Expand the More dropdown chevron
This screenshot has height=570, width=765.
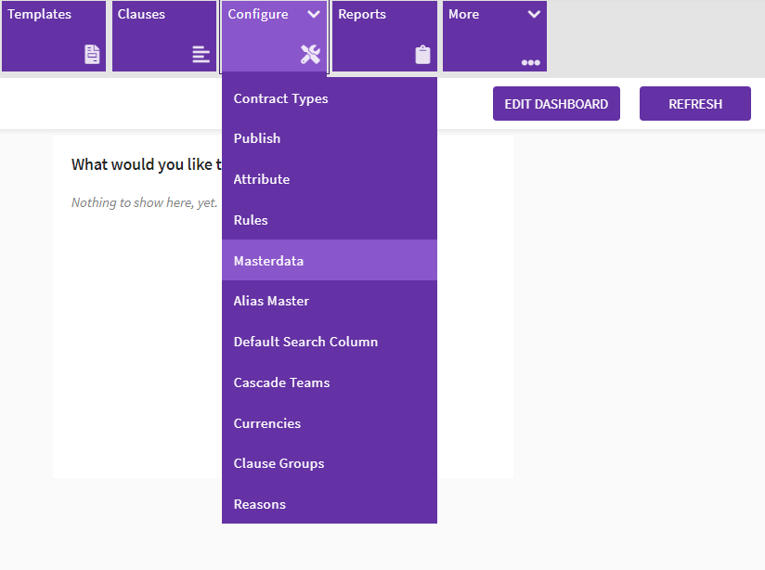tap(534, 15)
